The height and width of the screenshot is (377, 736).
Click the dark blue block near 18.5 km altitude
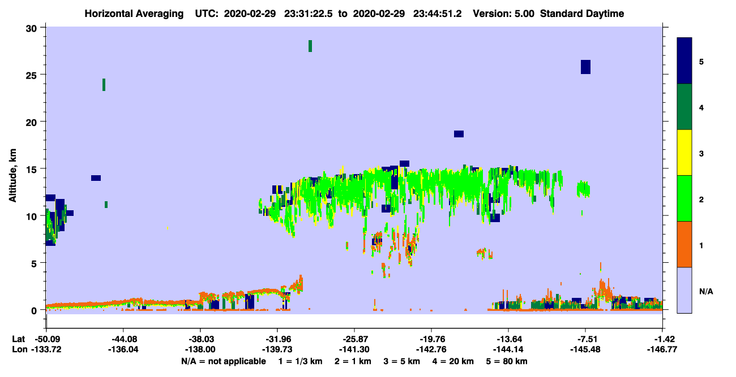pos(459,134)
